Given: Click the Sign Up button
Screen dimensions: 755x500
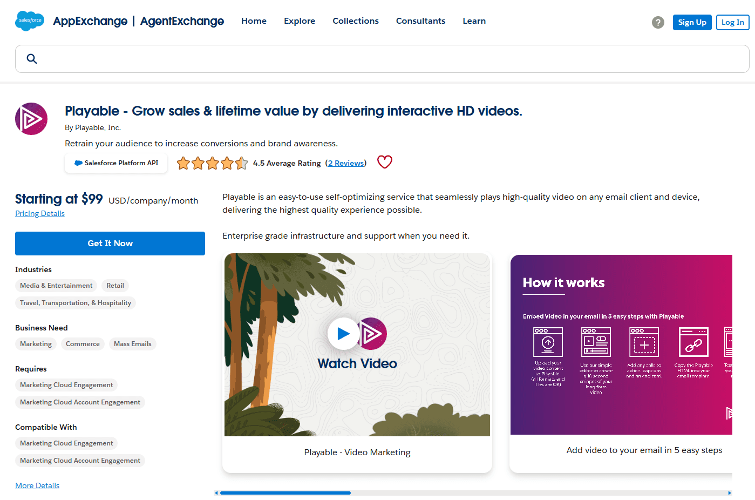Looking at the screenshot, I should [x=692, y=22].
